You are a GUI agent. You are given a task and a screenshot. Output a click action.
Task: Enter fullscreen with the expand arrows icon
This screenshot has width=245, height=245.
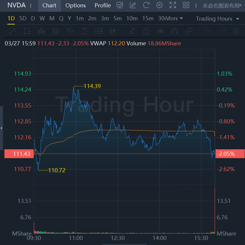click(x=173, y=5)
